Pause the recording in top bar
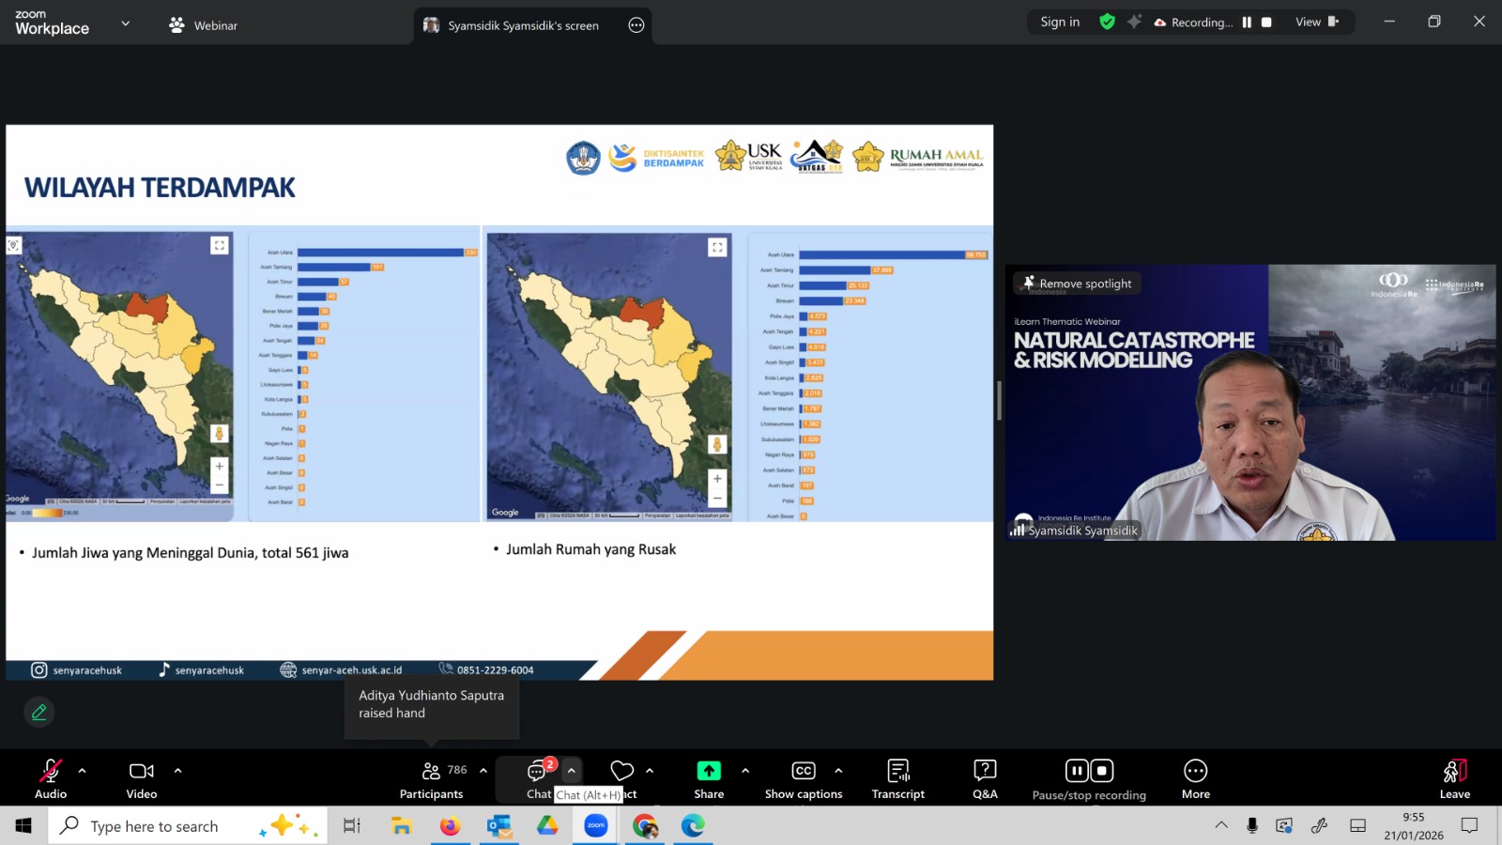The height and width of the screenshot is (845, 1502). pos(1247,23)
